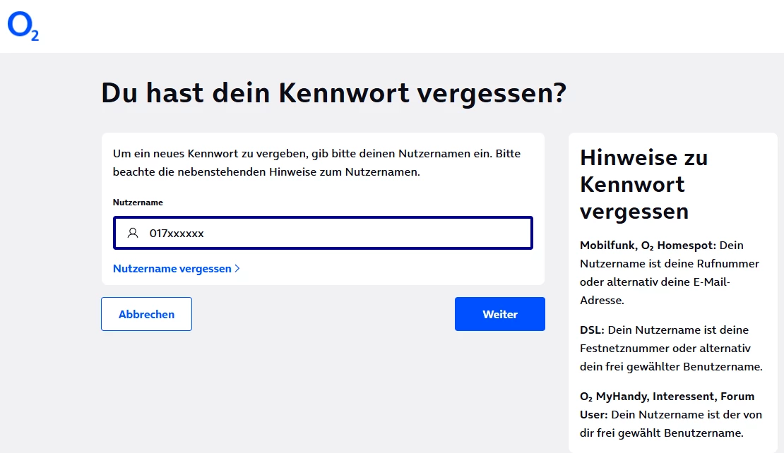The image size is (784, 453).
Task: Select the bold DSL: label
Action: click(593, 330)
